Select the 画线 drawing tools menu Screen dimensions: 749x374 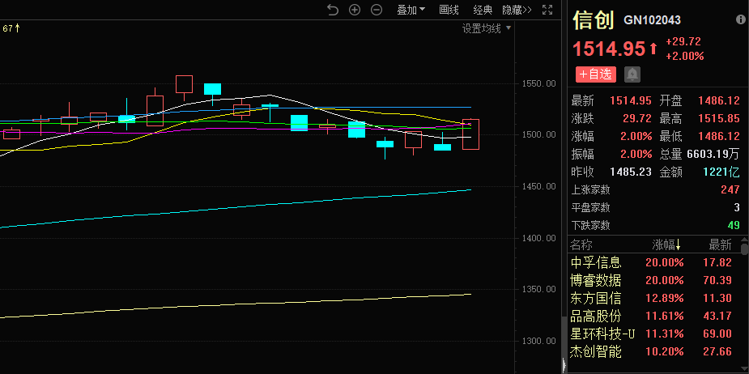tap(449, 10)
